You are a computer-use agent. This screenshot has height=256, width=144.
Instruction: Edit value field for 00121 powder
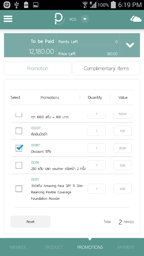[123, 189]
